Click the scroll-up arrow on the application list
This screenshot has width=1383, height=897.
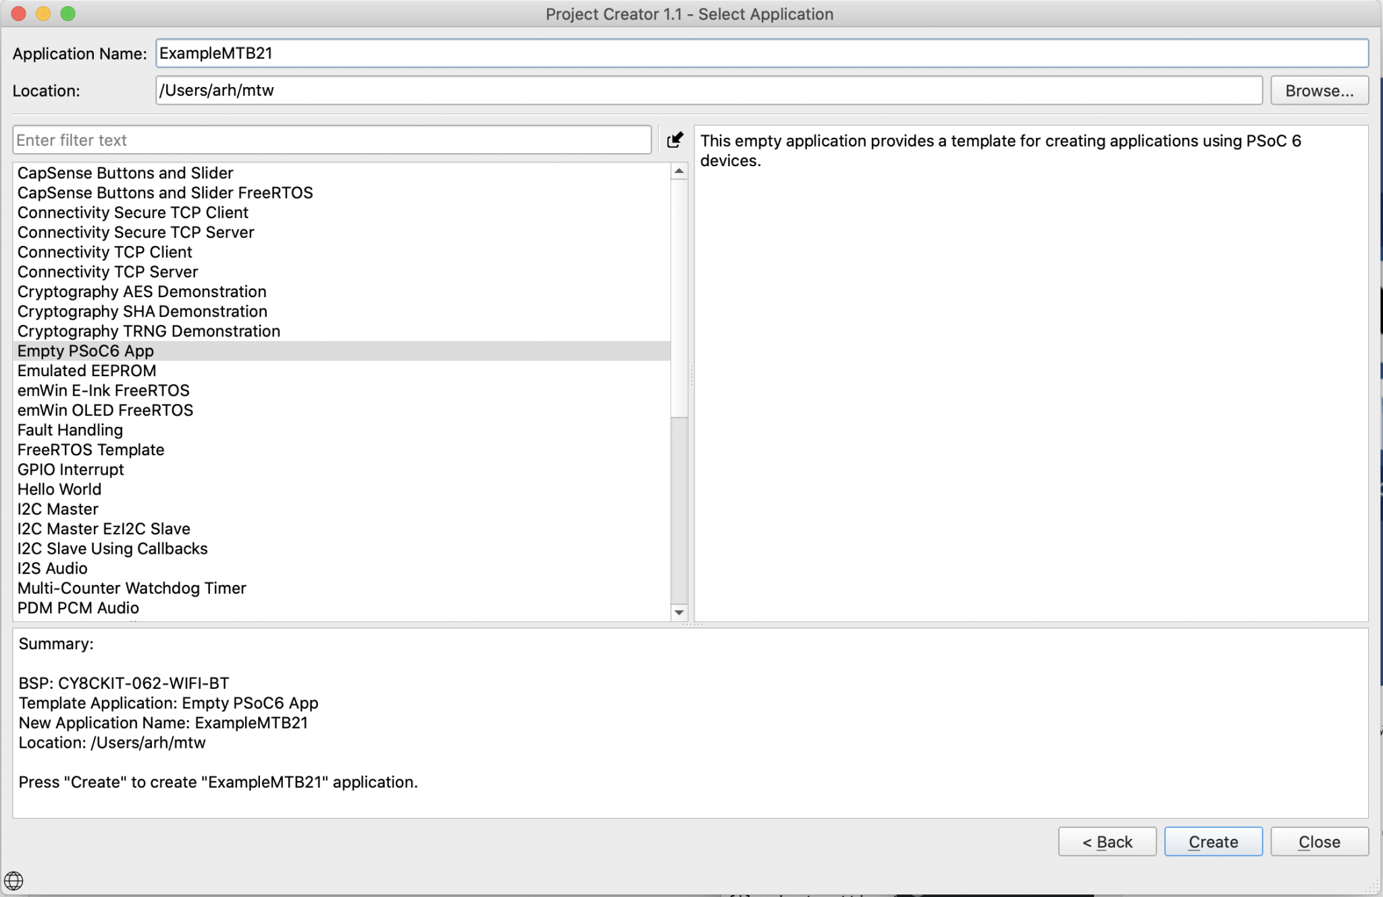(x=679, y=172)
